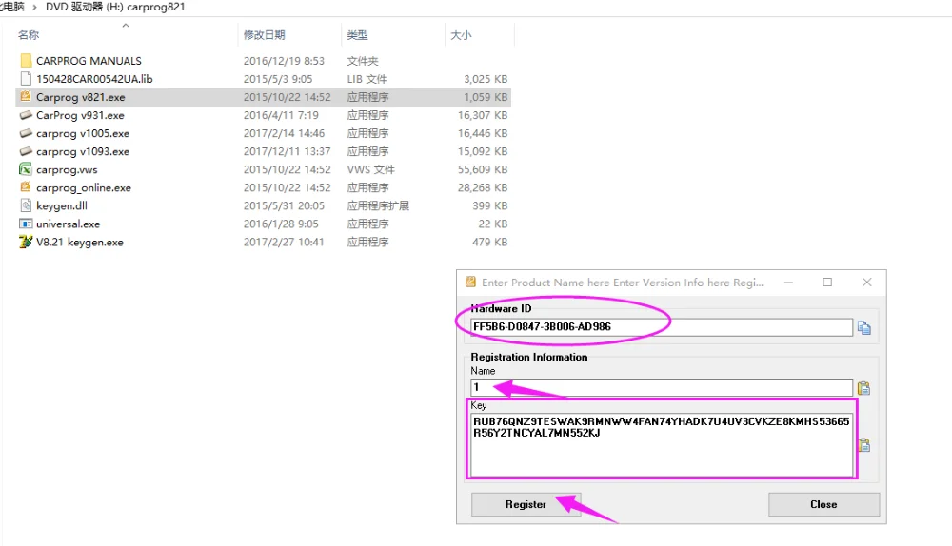Click the size value 3,025 KB
The height and width of the screenshot is (546, 952).
[x=486, y=79]
